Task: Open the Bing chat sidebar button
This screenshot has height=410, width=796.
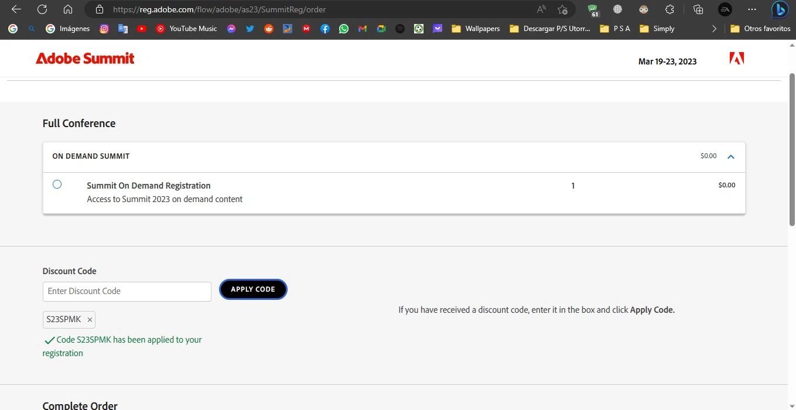Action: click(780, 9)
